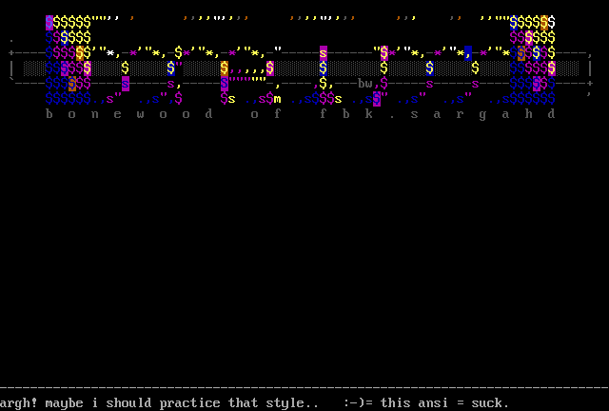Click the yellow $$$$$ cluster at top left
This screenshot has height=411, width=609.
(72, 22)
